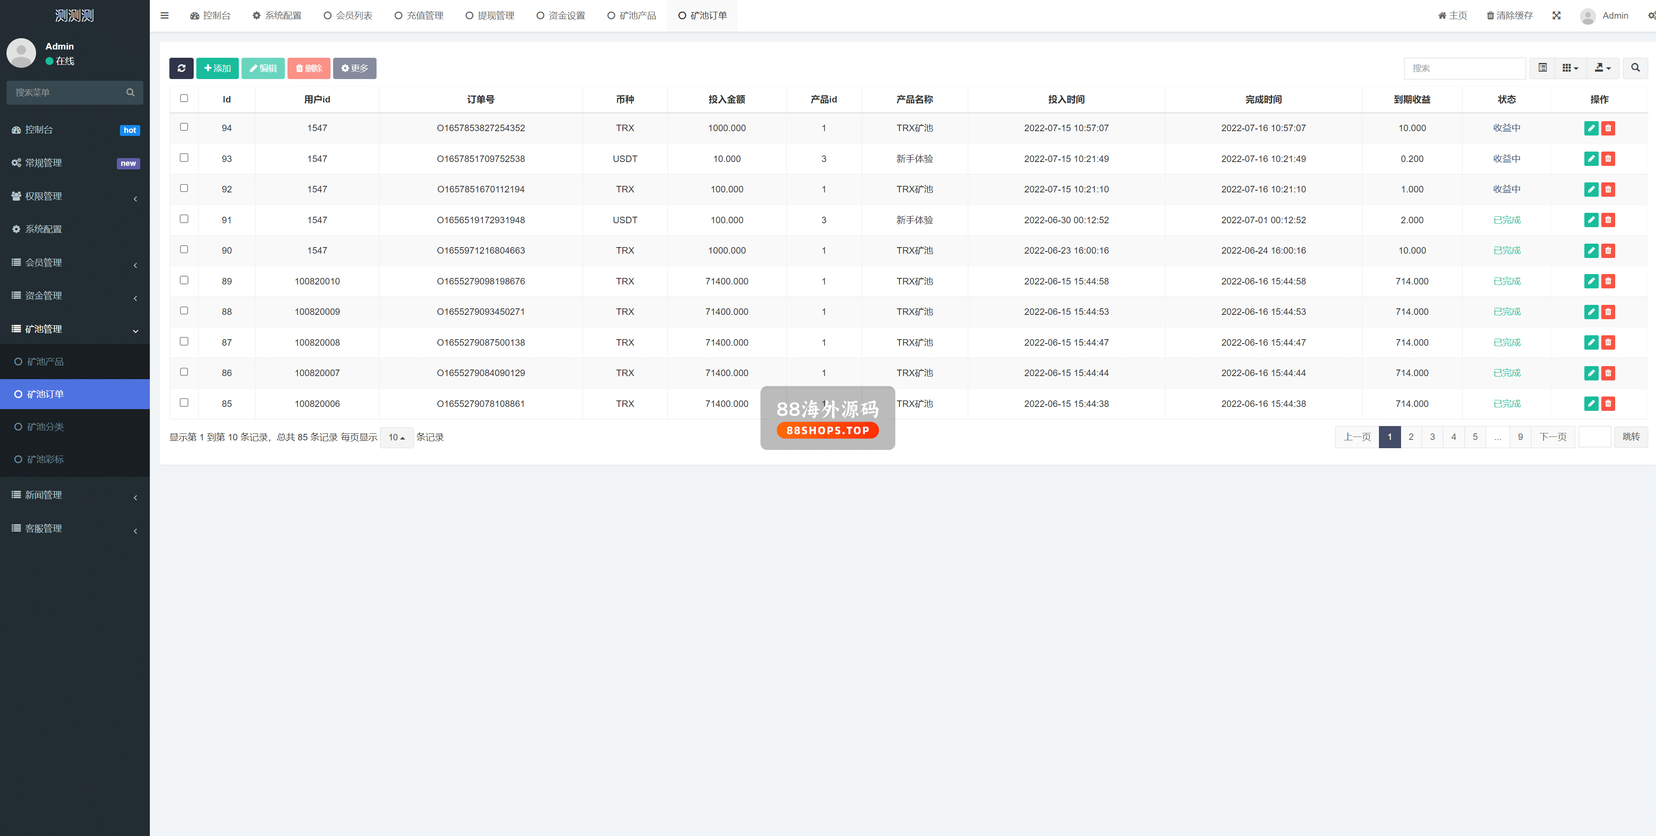The height and width of the screenshot is (836, 1656).
Task: Open the columns visibility dropdown
Action: coord(1570,68)
